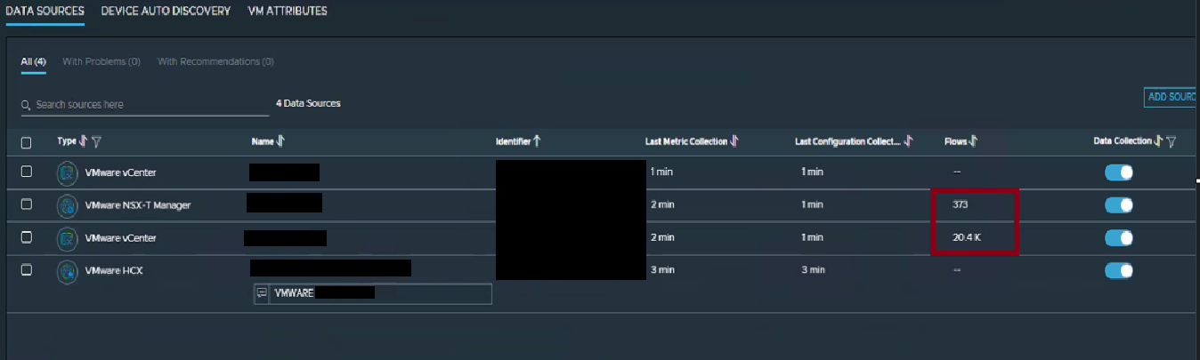Click the second VMware vCenter type icon
The image size is (1200, 360).
[67, 239]
